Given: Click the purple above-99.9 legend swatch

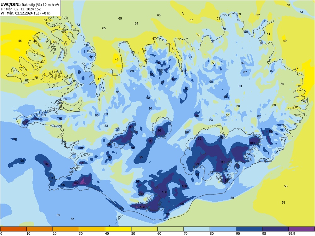Looking at the screenshot, I should point(301,229).
